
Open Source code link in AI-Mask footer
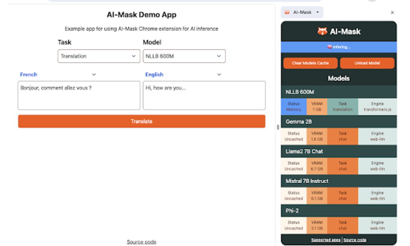pyautogui.click(x=355, y=240)
